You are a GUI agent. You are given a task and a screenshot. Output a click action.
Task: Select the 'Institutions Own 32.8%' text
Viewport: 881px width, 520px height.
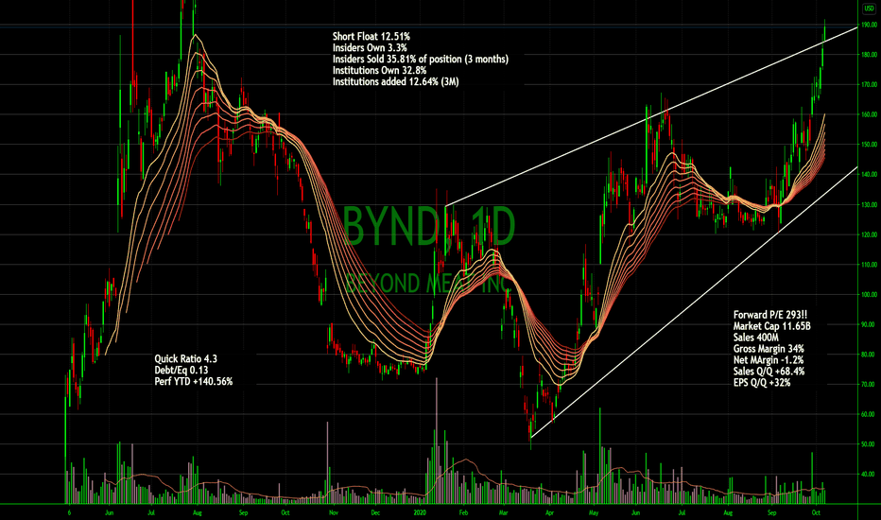coord(379,70)
